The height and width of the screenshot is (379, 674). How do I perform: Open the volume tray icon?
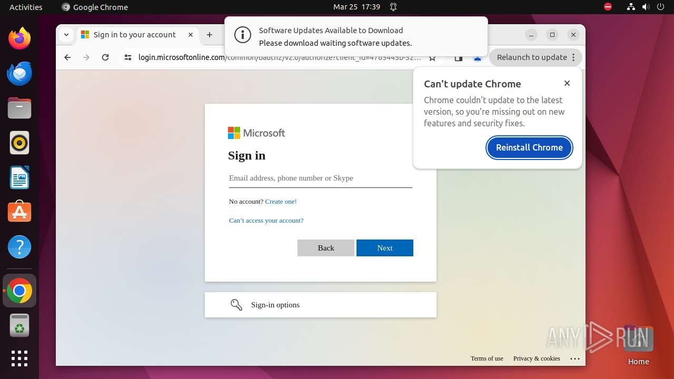[646, 7]
